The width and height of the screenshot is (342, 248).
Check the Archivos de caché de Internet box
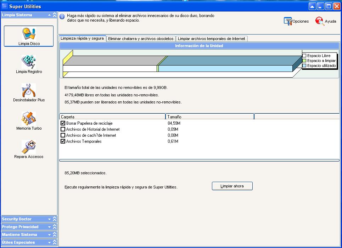pyautogui.click(x=63, y=135)
